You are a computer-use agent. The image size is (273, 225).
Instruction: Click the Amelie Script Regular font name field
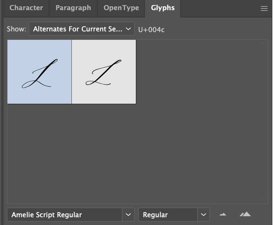tap(65, 215)
